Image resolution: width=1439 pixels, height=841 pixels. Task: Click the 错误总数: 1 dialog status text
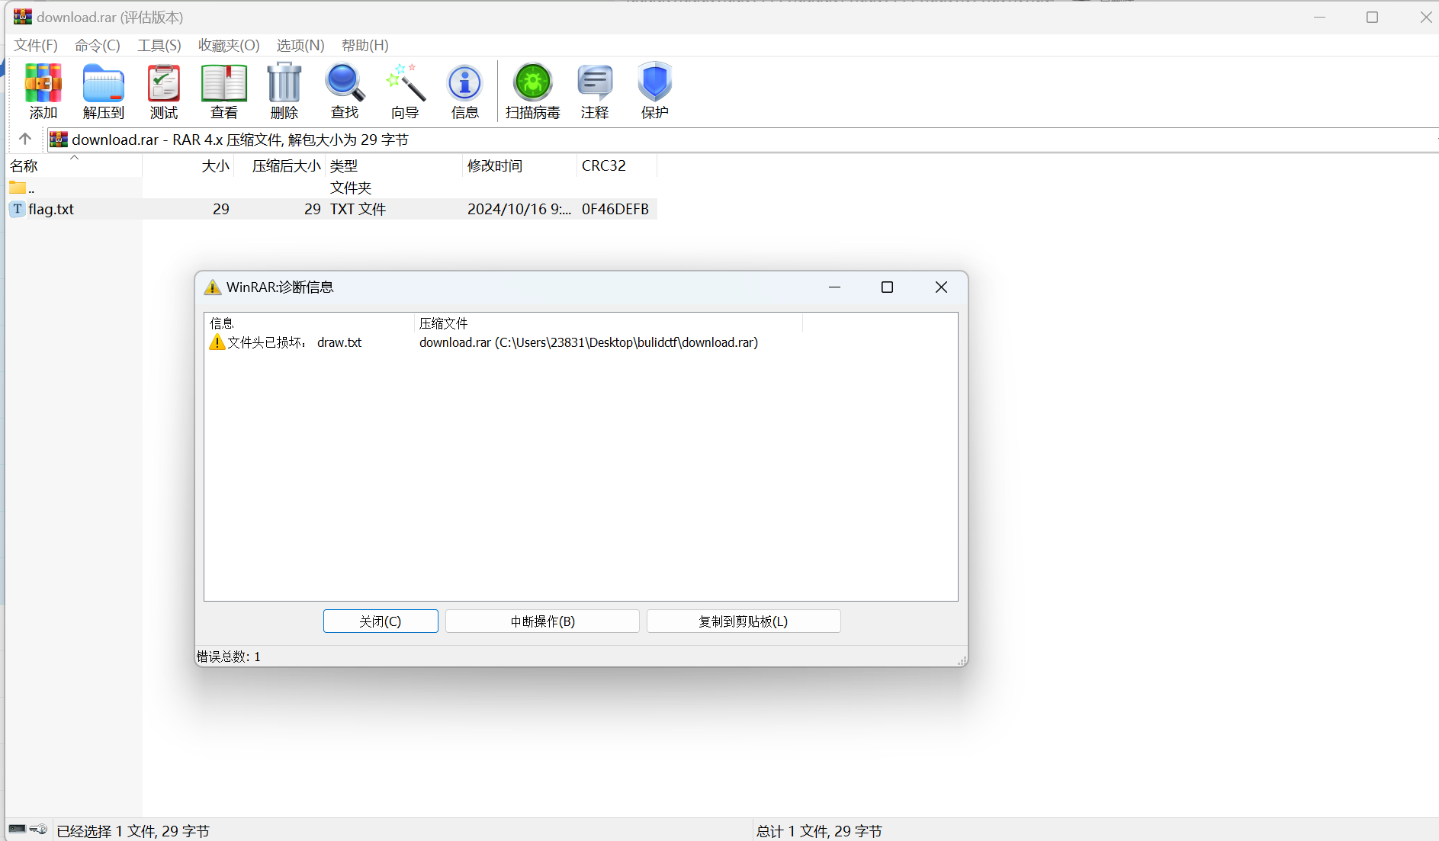pyautogui.click(x=229, y=656)
